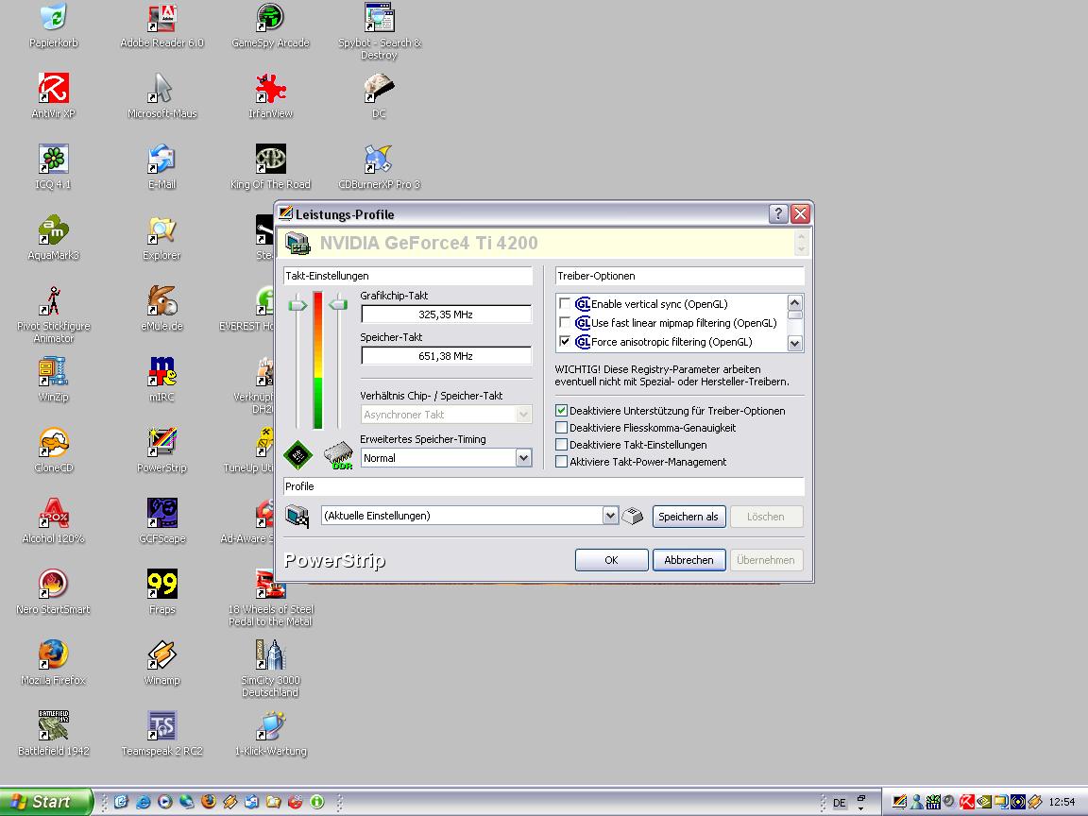Open Mozilla Firefox desktop icon

tap(54, 654)
